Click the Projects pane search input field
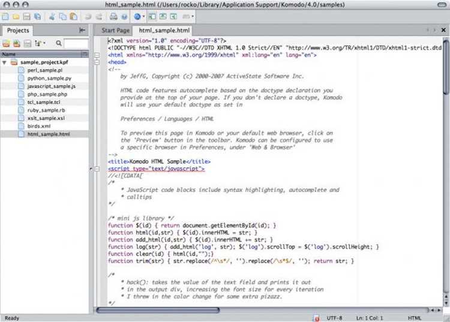 click(x=76, y=43)
